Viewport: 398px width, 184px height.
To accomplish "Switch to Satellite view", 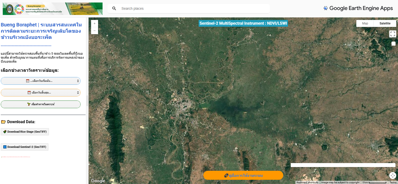I will point(385,23).
